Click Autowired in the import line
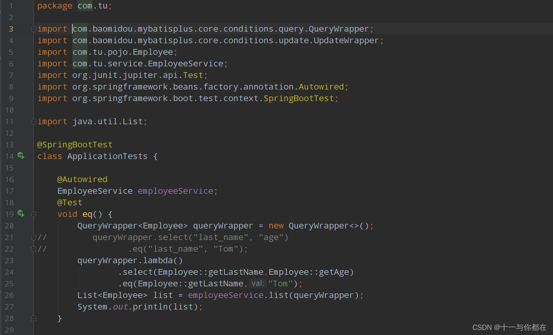This screenshot has height=335, width=553. (x=321, y=87)
